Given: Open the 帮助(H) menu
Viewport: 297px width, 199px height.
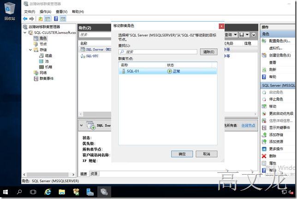Looking at the screenshot, I should point(78,11).
